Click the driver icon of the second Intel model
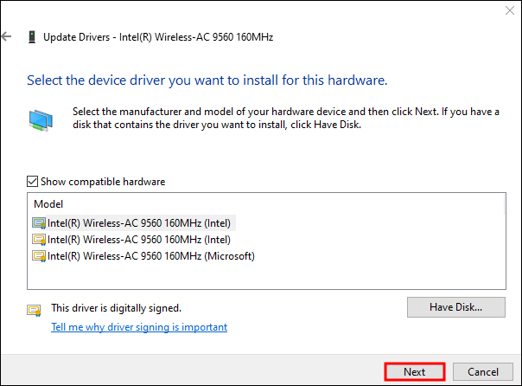Viewport: 522px width, 386px height. pyautogui.click(x=39, y=239)
